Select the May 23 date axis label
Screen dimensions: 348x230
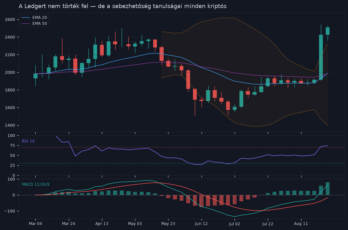click(168, 224)
